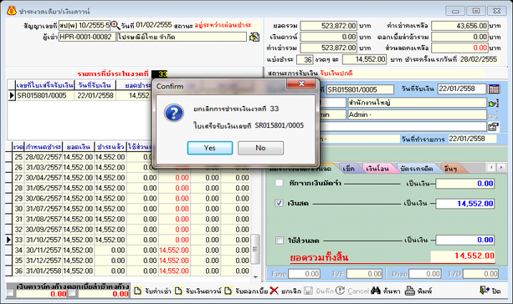The height and width of the screenshot is (304, 513).
Task: Click the cash amount field 14,552.00
Action: tap(465, 204)
